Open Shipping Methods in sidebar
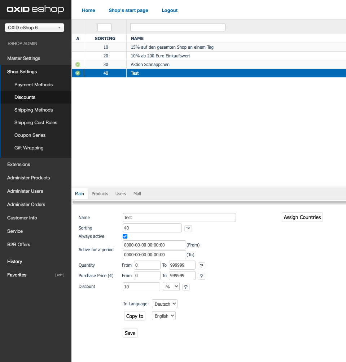 (34, 110)
